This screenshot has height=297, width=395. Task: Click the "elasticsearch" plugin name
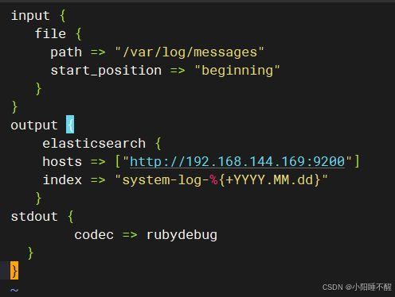point(94,144)
